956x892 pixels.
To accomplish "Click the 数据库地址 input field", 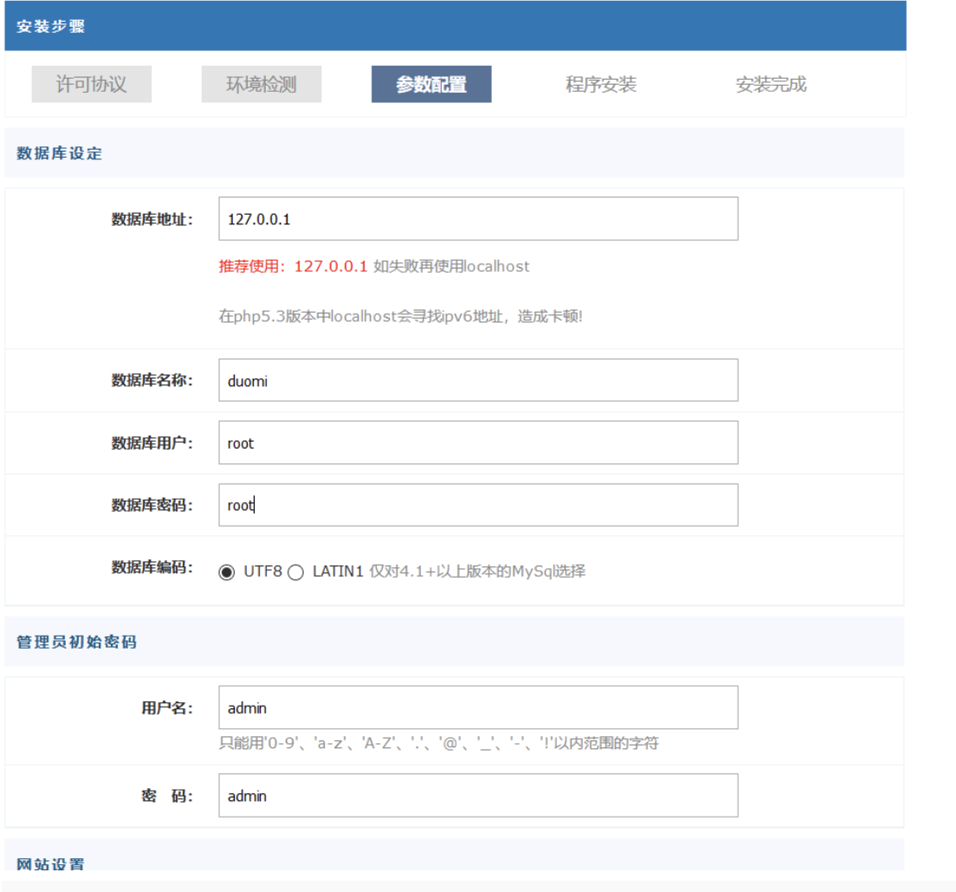I will (x=479, y=219).
